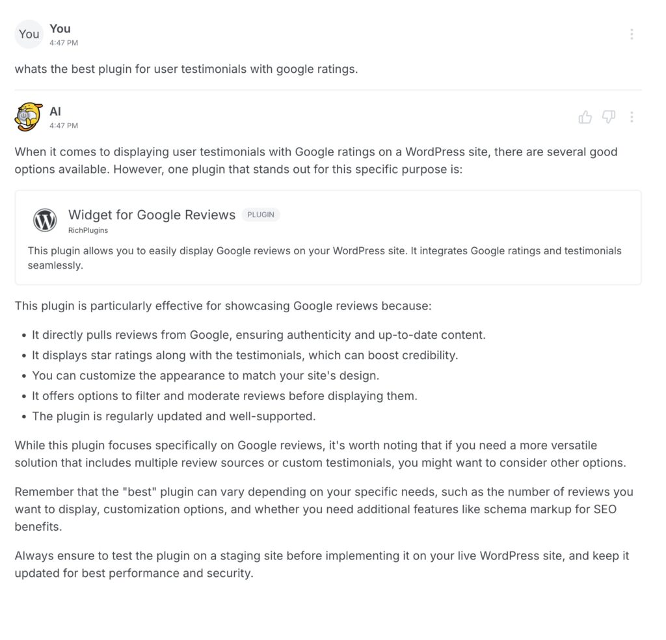Select the plugin recommendation card
The height and width of the screenshot is (640, 666).
tap(326, 237)
